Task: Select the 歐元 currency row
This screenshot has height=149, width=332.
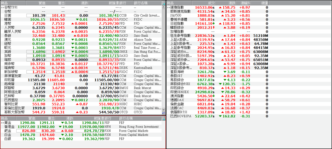Action: 81,48
